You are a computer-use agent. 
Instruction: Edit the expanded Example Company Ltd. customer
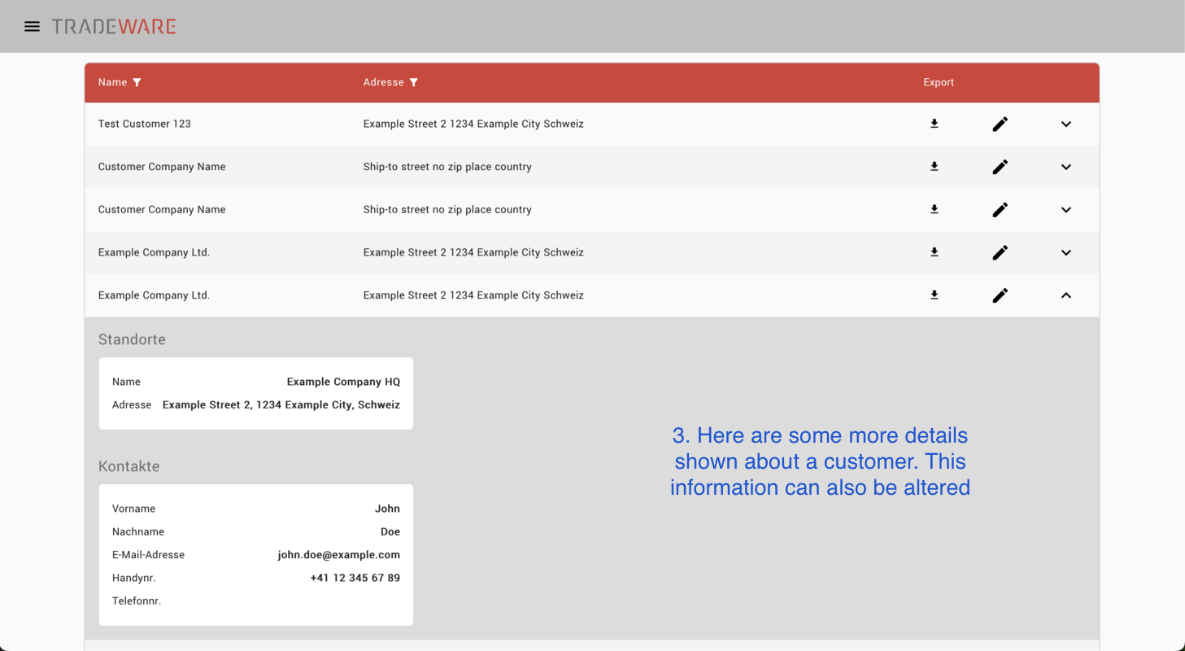pyautogui.click(x=1000, y=295)
